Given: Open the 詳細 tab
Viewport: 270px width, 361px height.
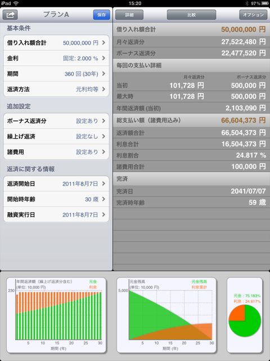Looking at the screenshot, I should tap(129, 15).
